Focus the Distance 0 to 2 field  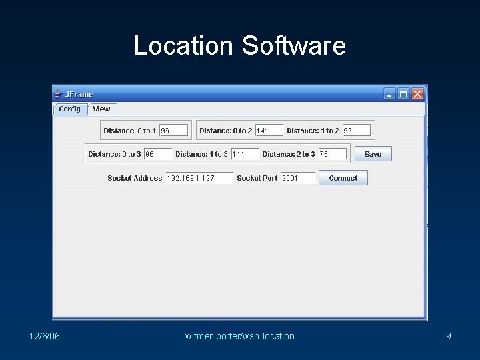pyautogui.click(x=269, y=130)
